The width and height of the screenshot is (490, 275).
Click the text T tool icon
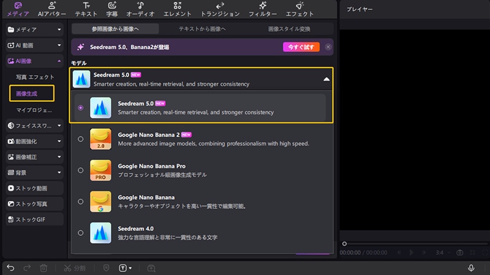pyautogui.click(x=123, y=268)
